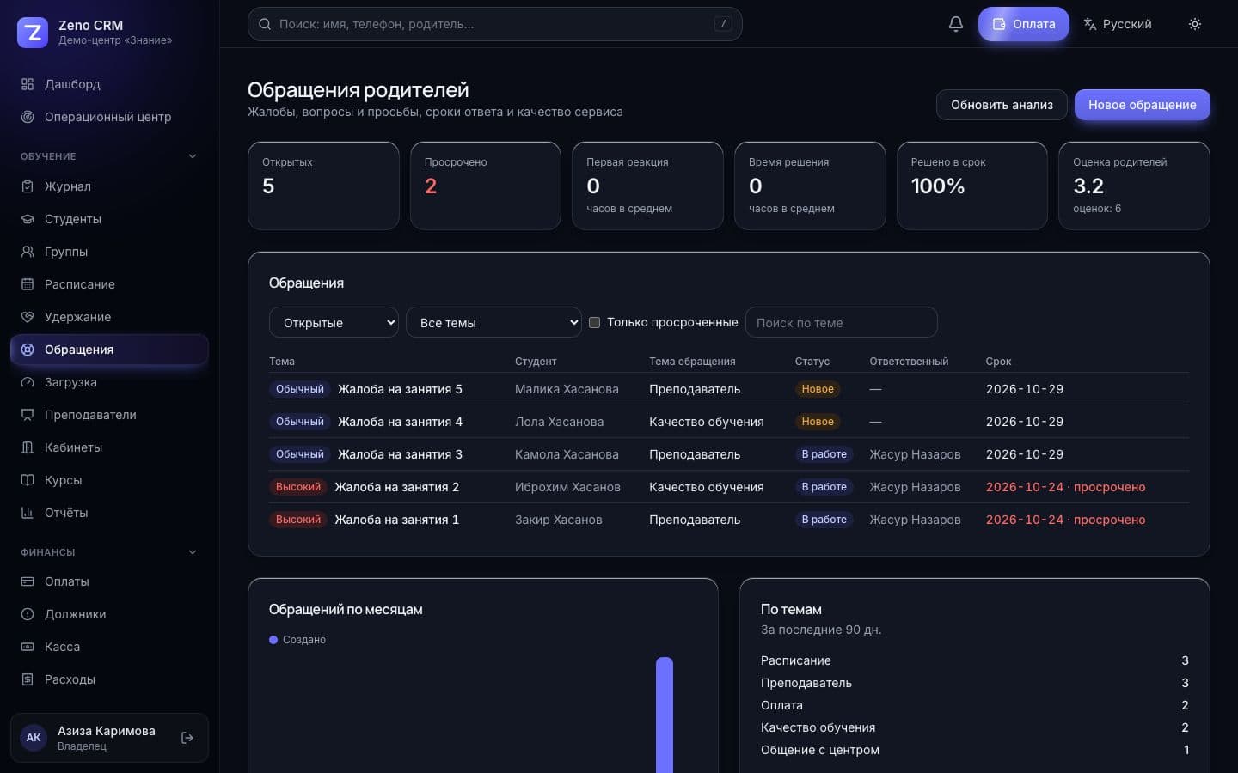Viewport: 1238px width, 773px height.
Task: Click student Малика Хасанова
Action: click(567, 389)
